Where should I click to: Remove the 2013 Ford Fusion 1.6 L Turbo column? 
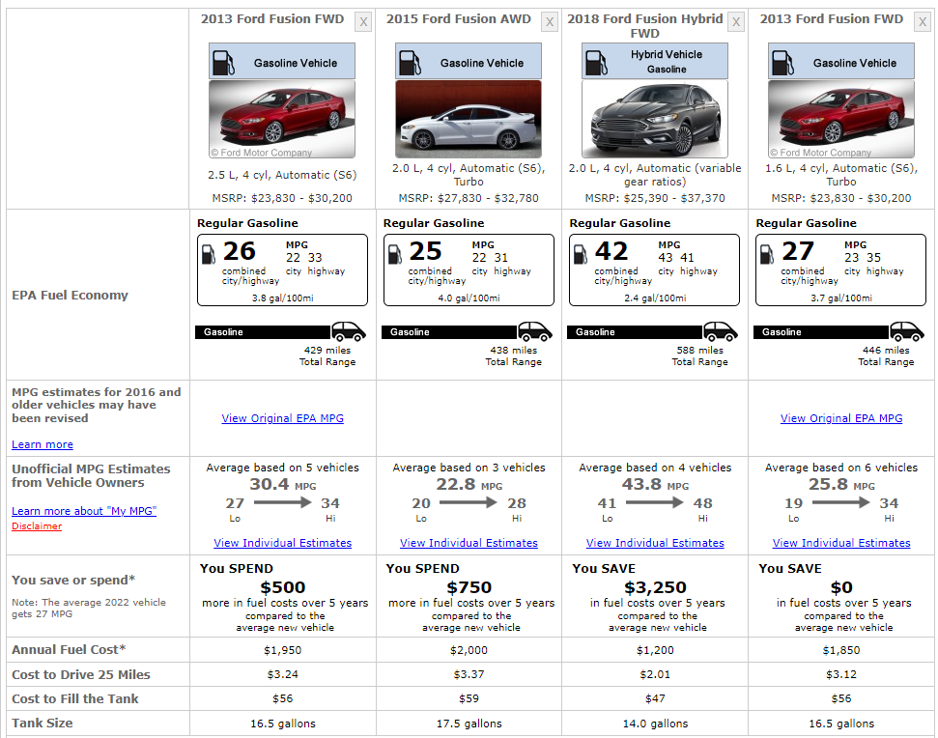[923, 22]
